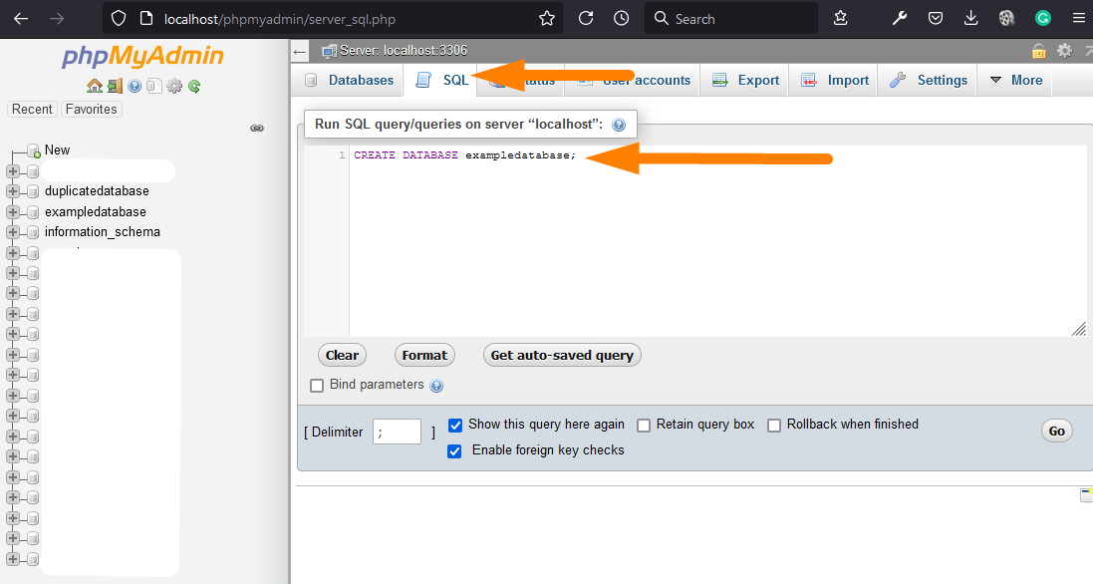
Task: Click the Format button
Action: coord(424,356)
